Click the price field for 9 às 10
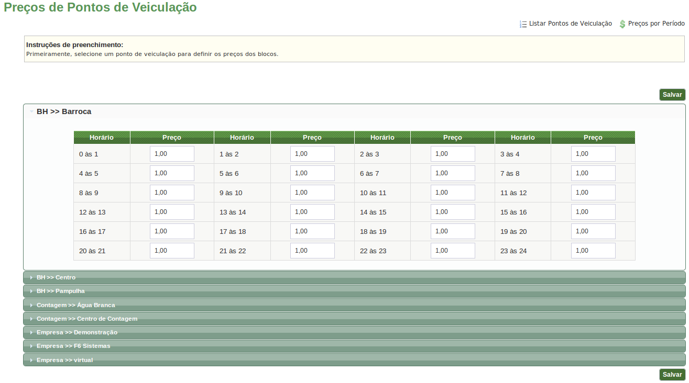689x383 pixels. (312, 193)
